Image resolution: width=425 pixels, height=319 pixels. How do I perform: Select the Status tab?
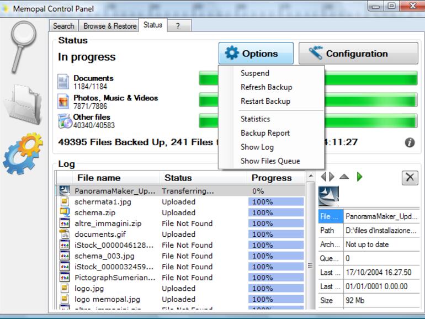click(153, 25)
